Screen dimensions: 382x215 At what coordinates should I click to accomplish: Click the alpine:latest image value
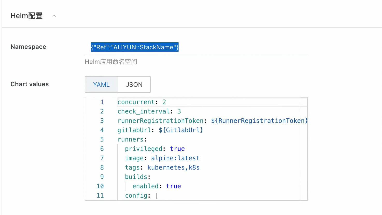pyautogui.click(x=175, y=158)
